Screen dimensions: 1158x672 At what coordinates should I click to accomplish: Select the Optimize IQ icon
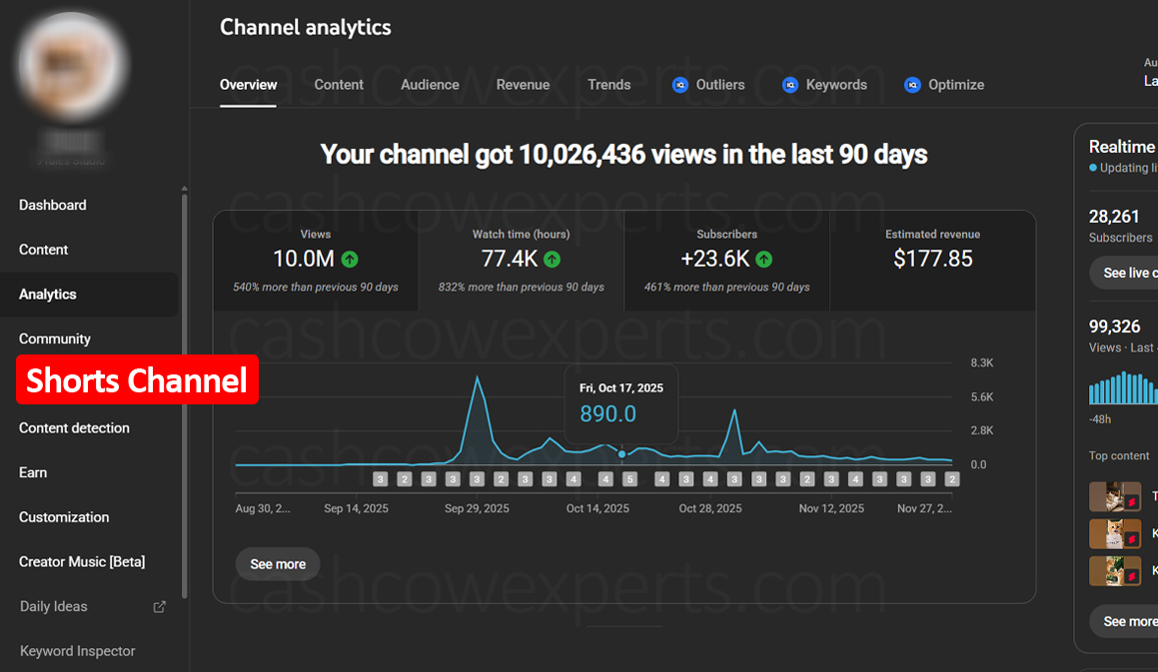(x=912, y=85)
